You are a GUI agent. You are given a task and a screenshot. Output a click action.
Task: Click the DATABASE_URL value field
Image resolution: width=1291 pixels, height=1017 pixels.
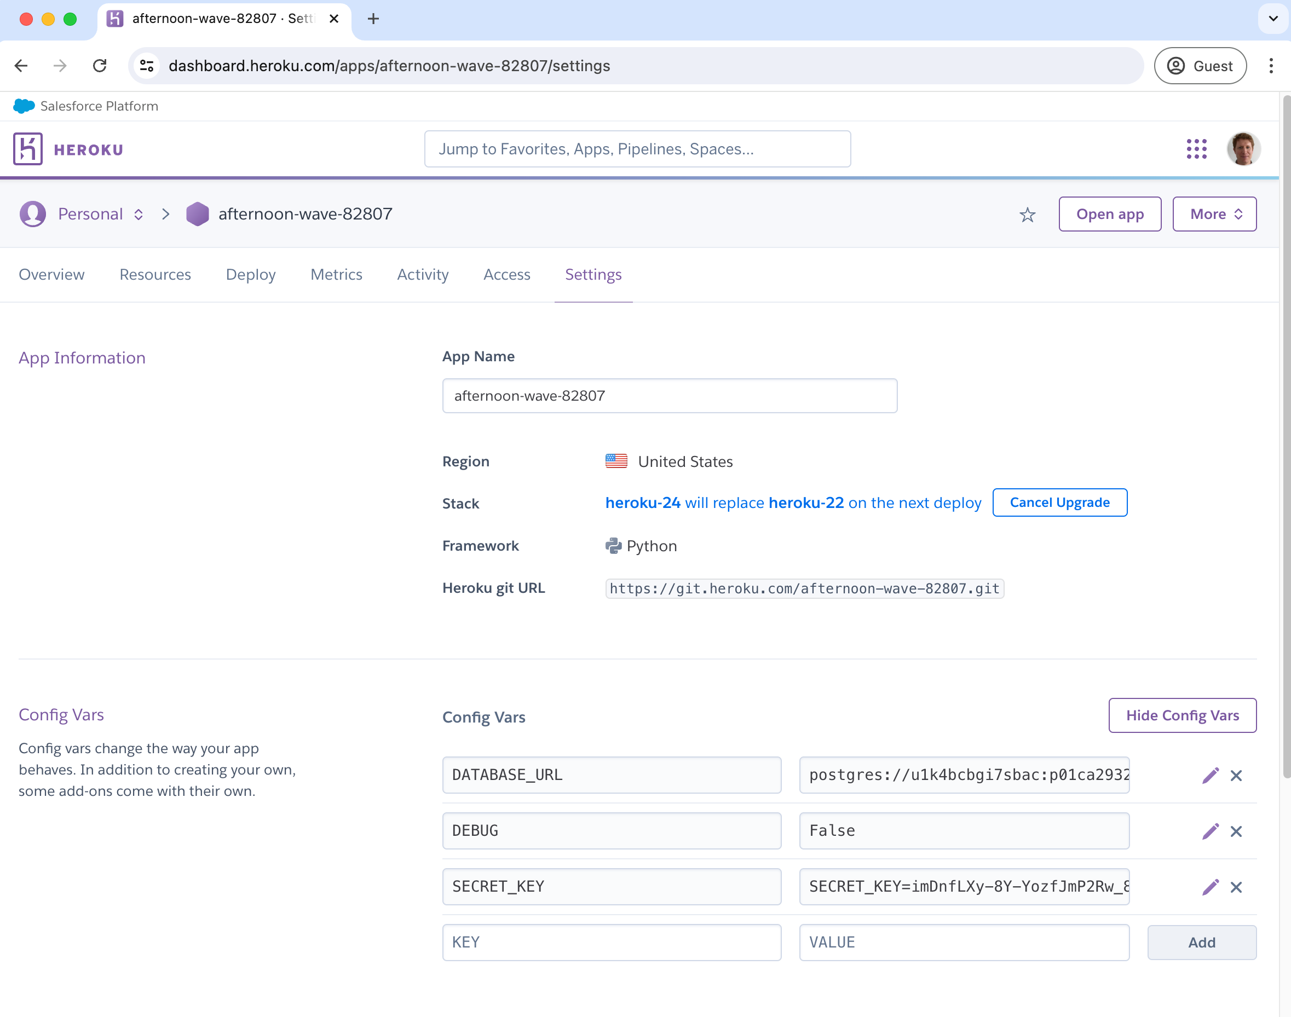click(964, 775)
